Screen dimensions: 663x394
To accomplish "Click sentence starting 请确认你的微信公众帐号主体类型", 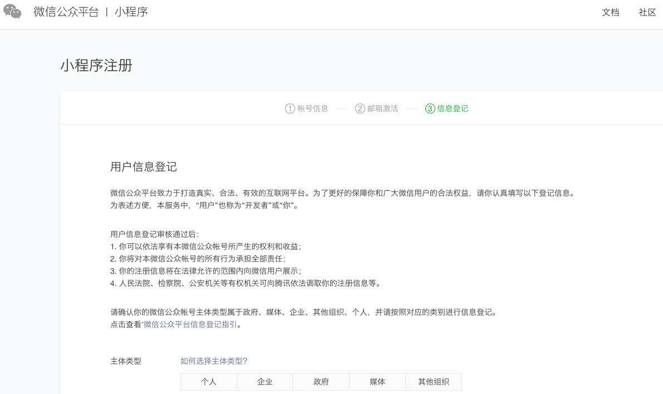I will tap(304, 312).
